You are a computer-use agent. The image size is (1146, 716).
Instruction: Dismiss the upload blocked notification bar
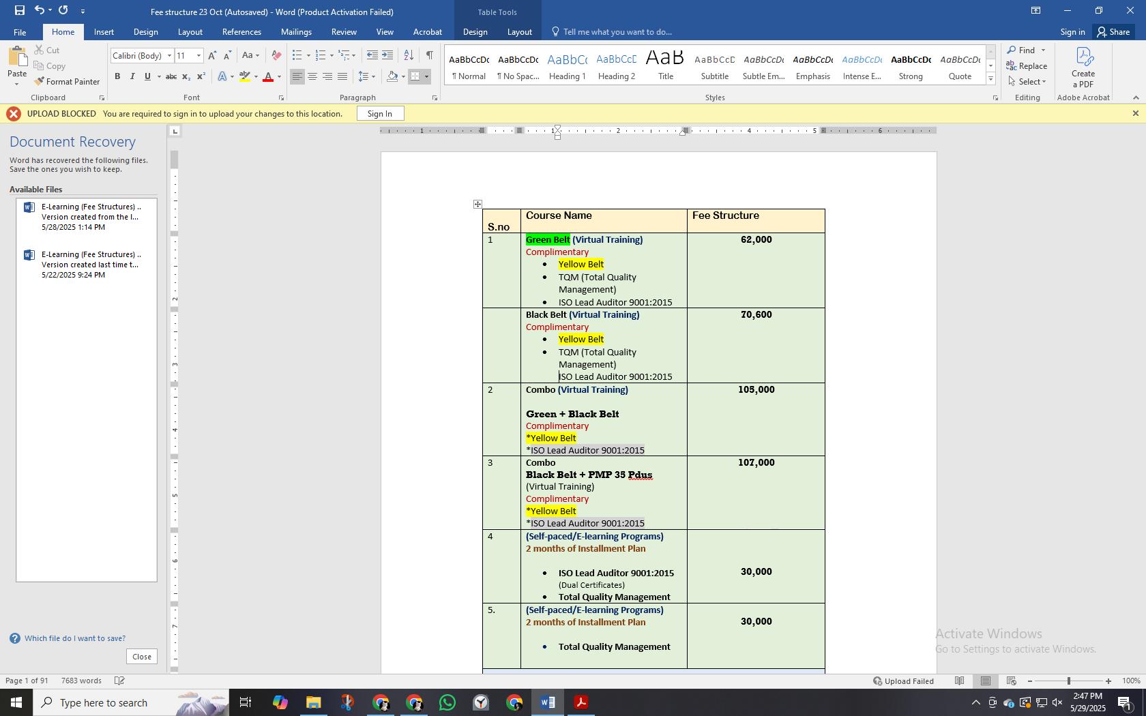(x=1136, y=114)
